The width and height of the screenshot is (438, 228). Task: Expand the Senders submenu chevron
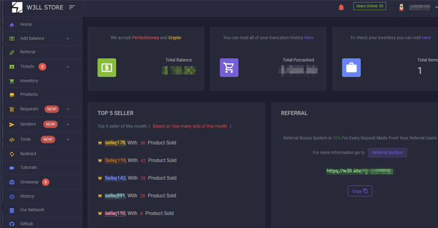pyautogui.click(x=67, y=124)
